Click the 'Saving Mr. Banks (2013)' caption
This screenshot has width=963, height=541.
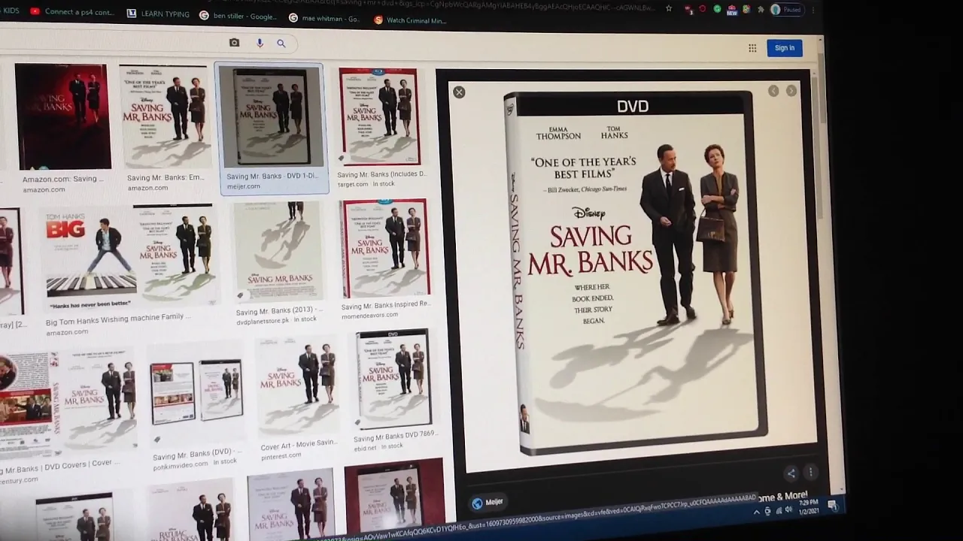point(279,310)
